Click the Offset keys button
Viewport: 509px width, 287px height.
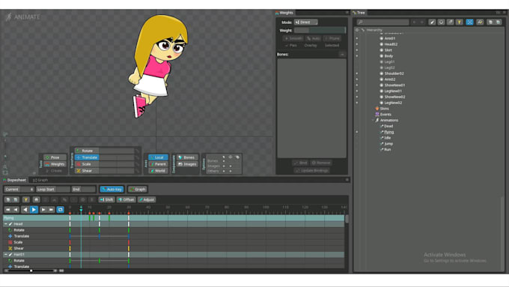click(127, 199)
